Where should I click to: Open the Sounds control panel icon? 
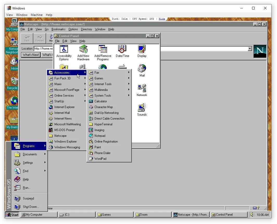tap(142, 108)
